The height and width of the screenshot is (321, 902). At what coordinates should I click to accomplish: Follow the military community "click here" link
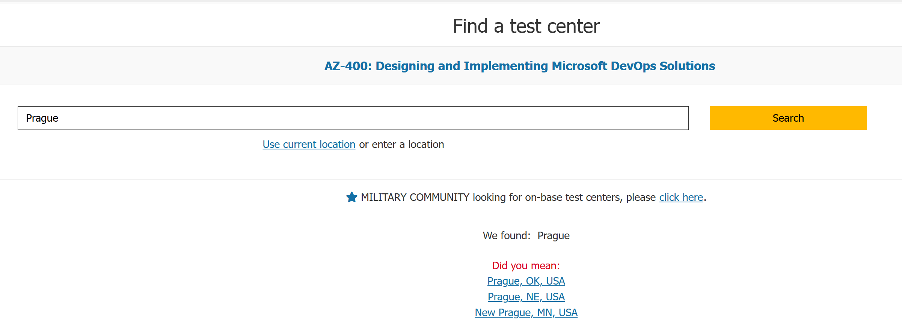point(680,197)
